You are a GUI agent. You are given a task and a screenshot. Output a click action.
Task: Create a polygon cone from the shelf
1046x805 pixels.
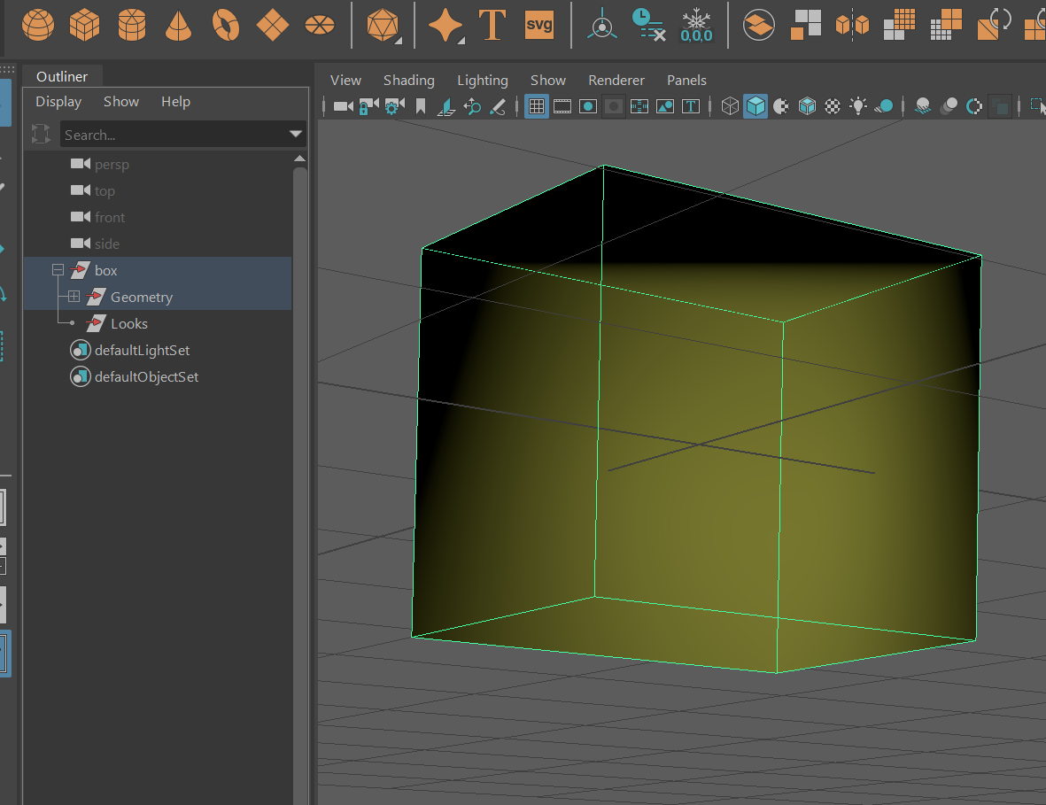[178, 25]
